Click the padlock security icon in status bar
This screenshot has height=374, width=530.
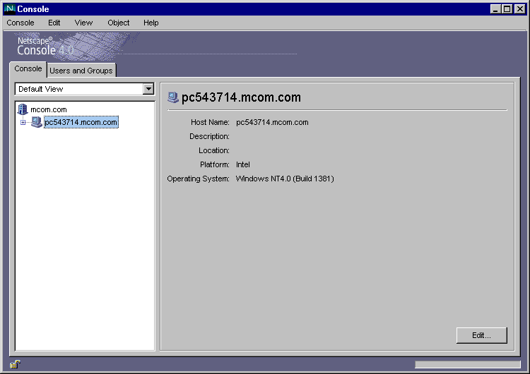coord(16,364)
